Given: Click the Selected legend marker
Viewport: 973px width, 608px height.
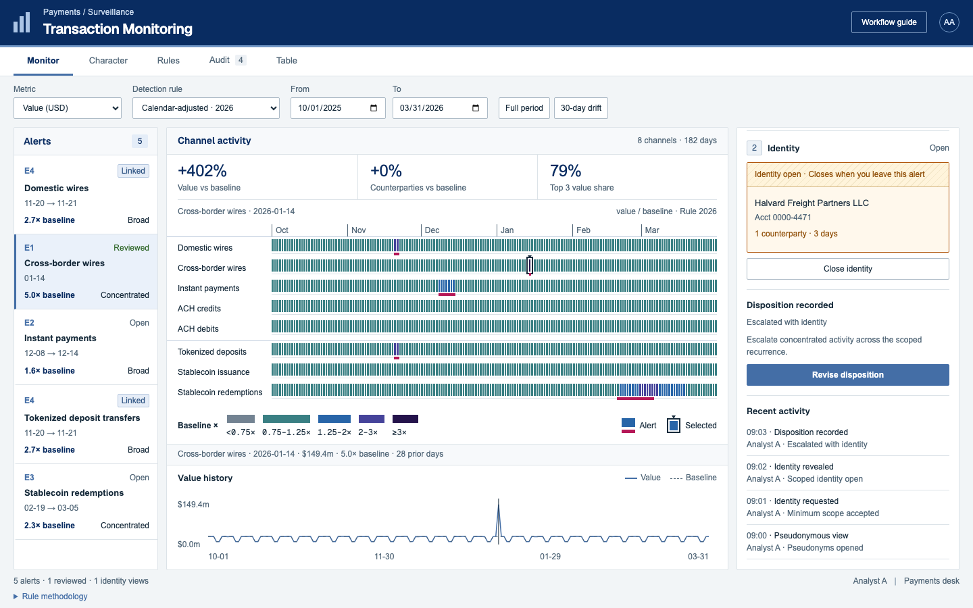Looking at the screenshot, I should (x=674, y=425).
